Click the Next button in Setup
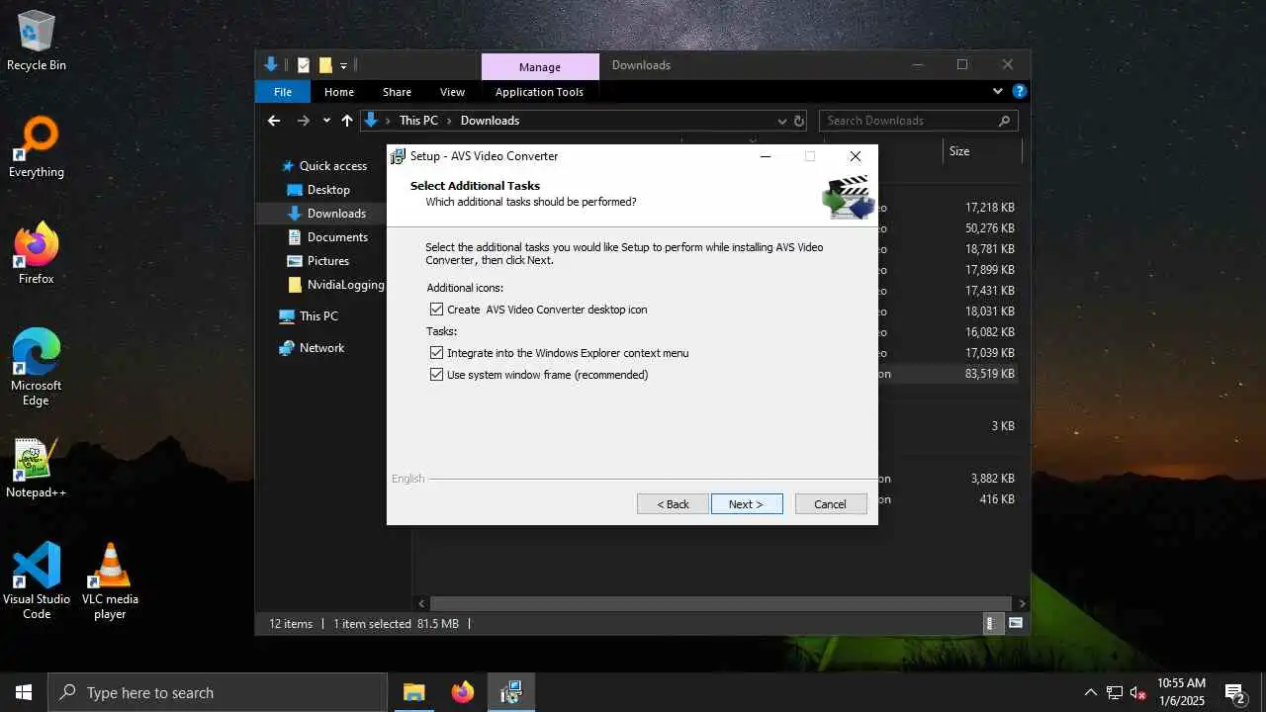 coord(747,504)
